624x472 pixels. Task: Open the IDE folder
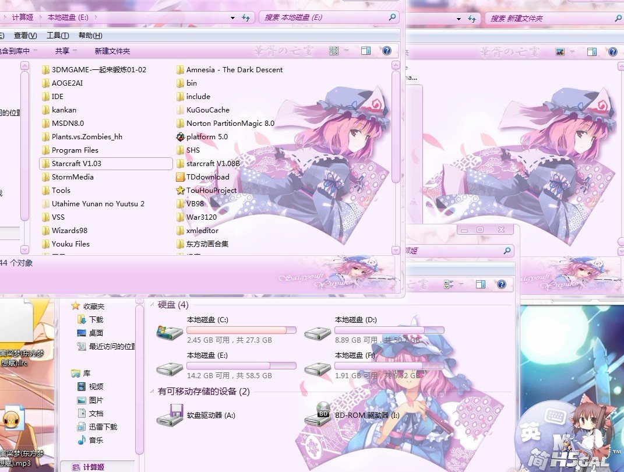coord(52,96)
